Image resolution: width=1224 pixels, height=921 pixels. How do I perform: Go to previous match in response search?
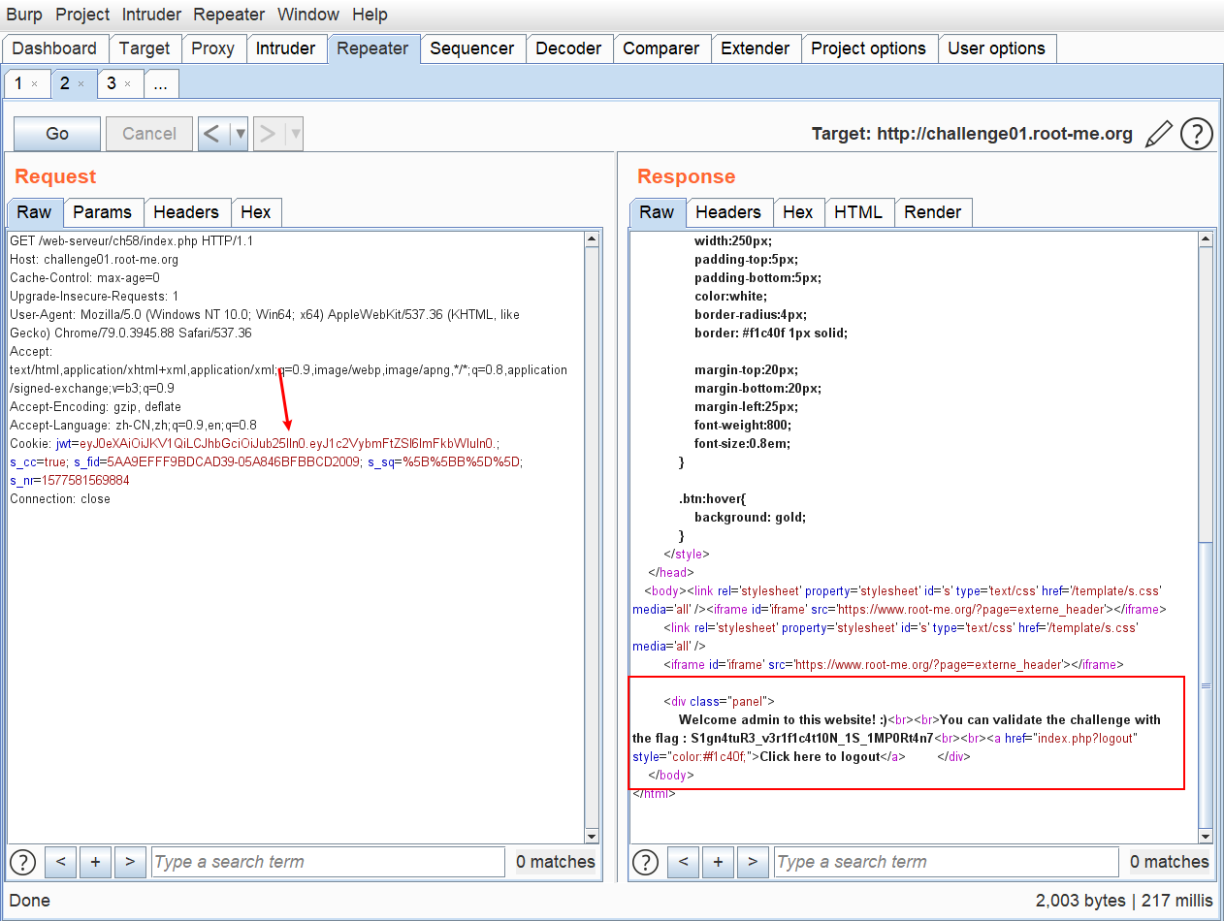683,861
